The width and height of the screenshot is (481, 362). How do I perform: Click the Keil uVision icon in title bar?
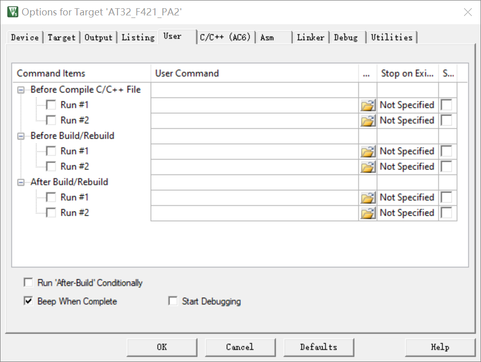pos(13,12)
